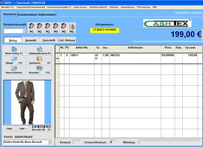
Task: Click quantity 1,00 cell
Action: [106, 58]
